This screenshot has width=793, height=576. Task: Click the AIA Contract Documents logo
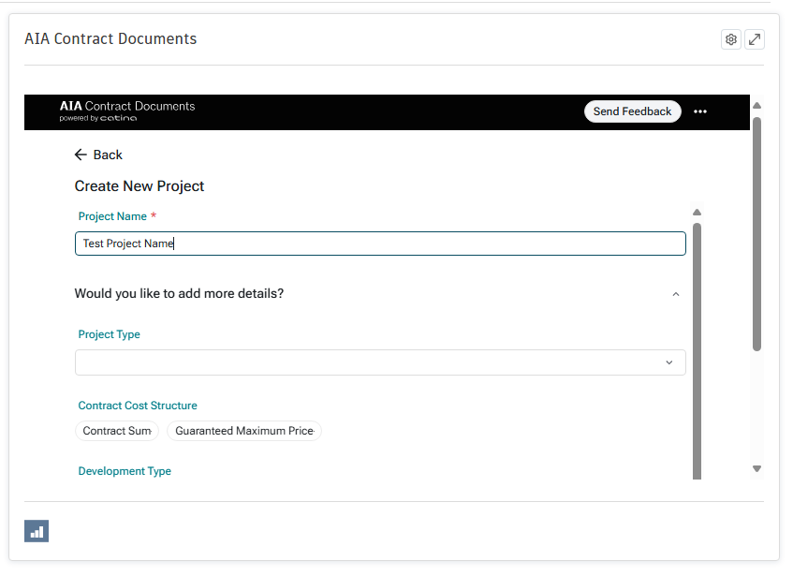[x=127, y=111]
